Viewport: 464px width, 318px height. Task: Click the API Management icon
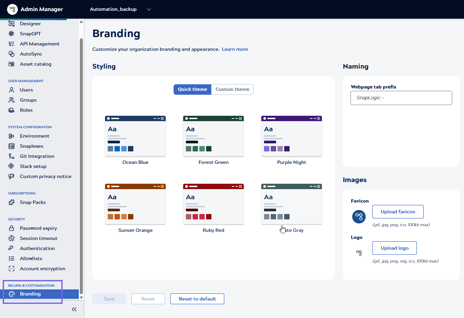coord(11,44)
